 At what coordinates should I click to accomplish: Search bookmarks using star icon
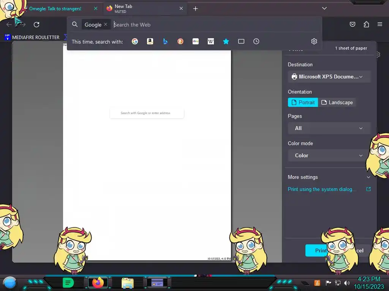226,41
